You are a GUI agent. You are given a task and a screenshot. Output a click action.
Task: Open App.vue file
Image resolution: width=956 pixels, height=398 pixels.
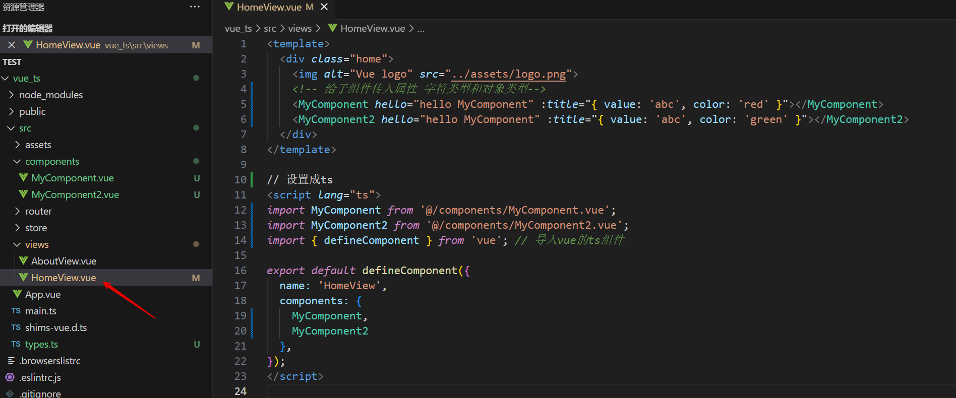(43, 294)
